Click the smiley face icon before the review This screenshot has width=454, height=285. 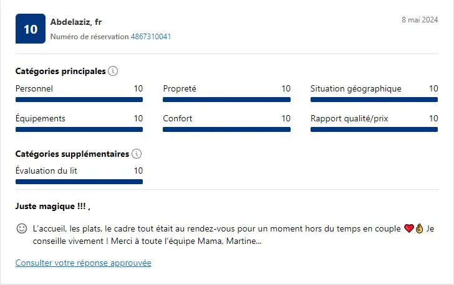pos(22,228)
